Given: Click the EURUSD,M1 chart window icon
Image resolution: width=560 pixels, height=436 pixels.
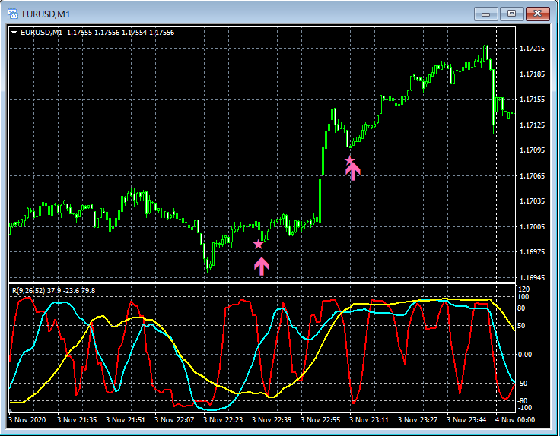Looking at the screenshot, I should [13, 14].
